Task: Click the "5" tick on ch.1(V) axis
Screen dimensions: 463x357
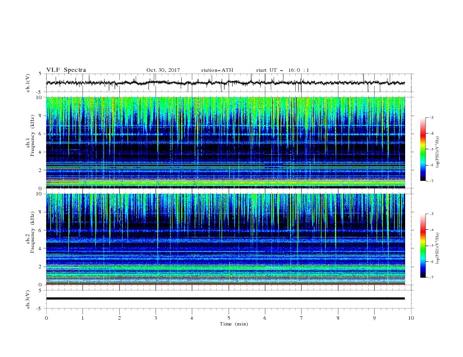Action: tap(41, 74)
